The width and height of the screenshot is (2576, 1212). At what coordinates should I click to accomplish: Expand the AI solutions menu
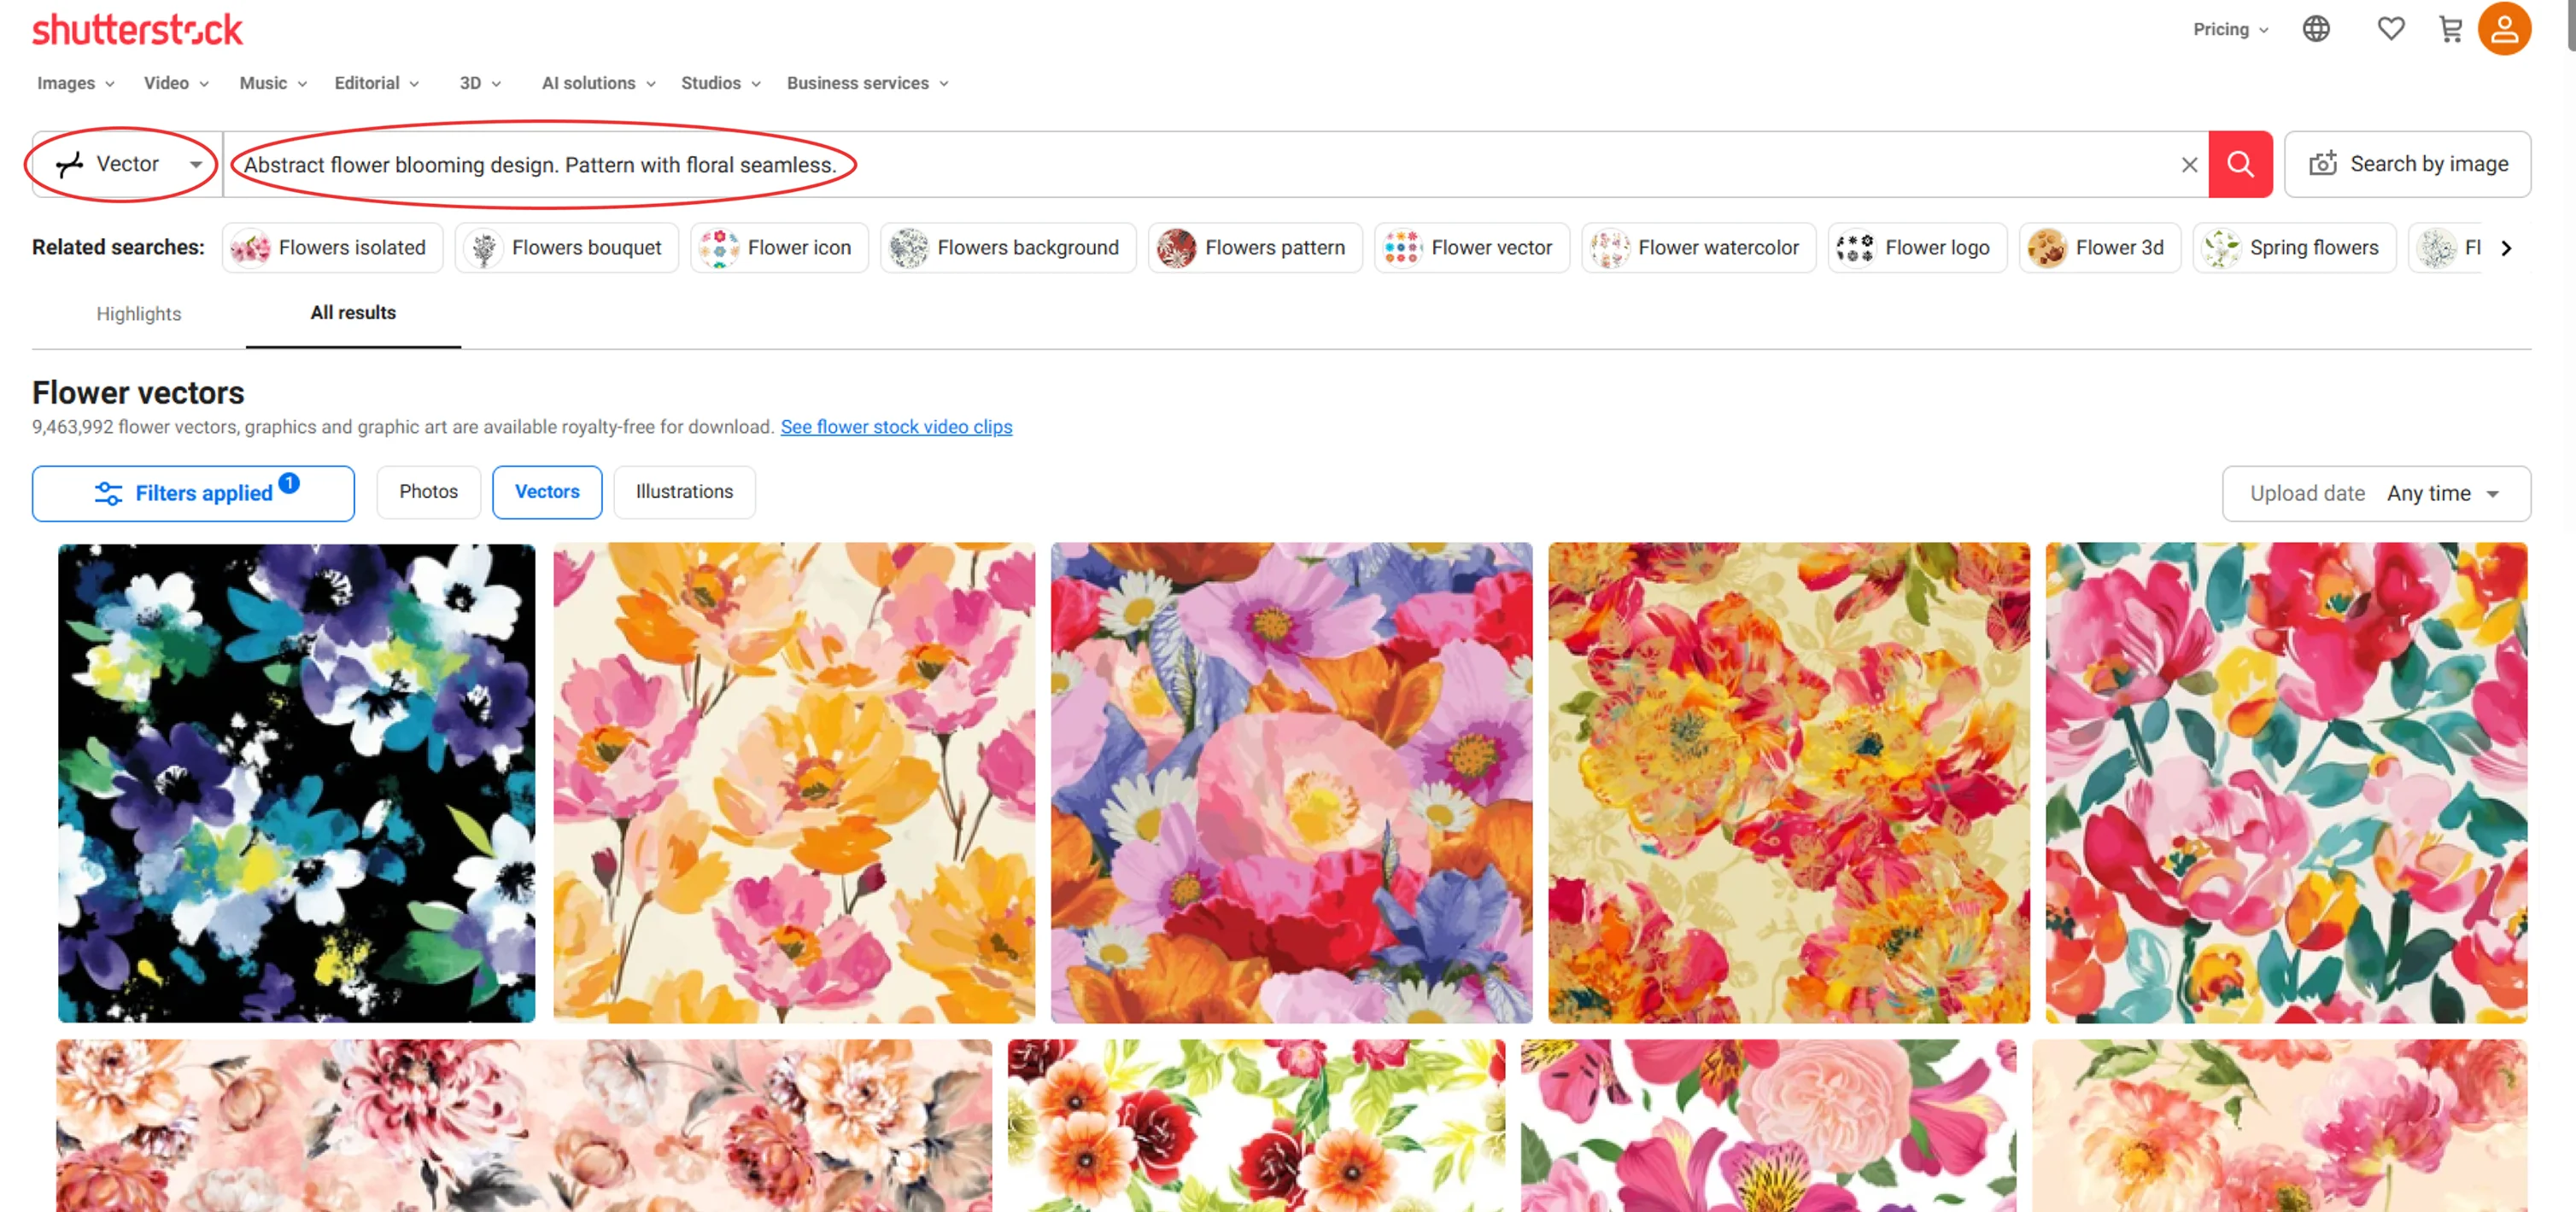coord(599,83)
